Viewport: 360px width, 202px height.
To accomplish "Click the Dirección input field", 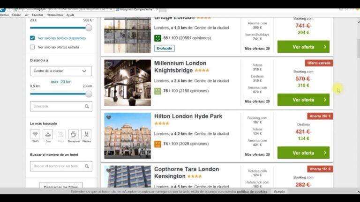I will 61,106.
